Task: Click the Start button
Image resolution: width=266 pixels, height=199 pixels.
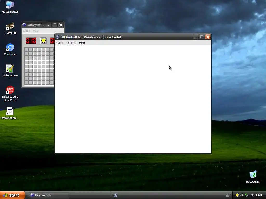Action: 12,195
